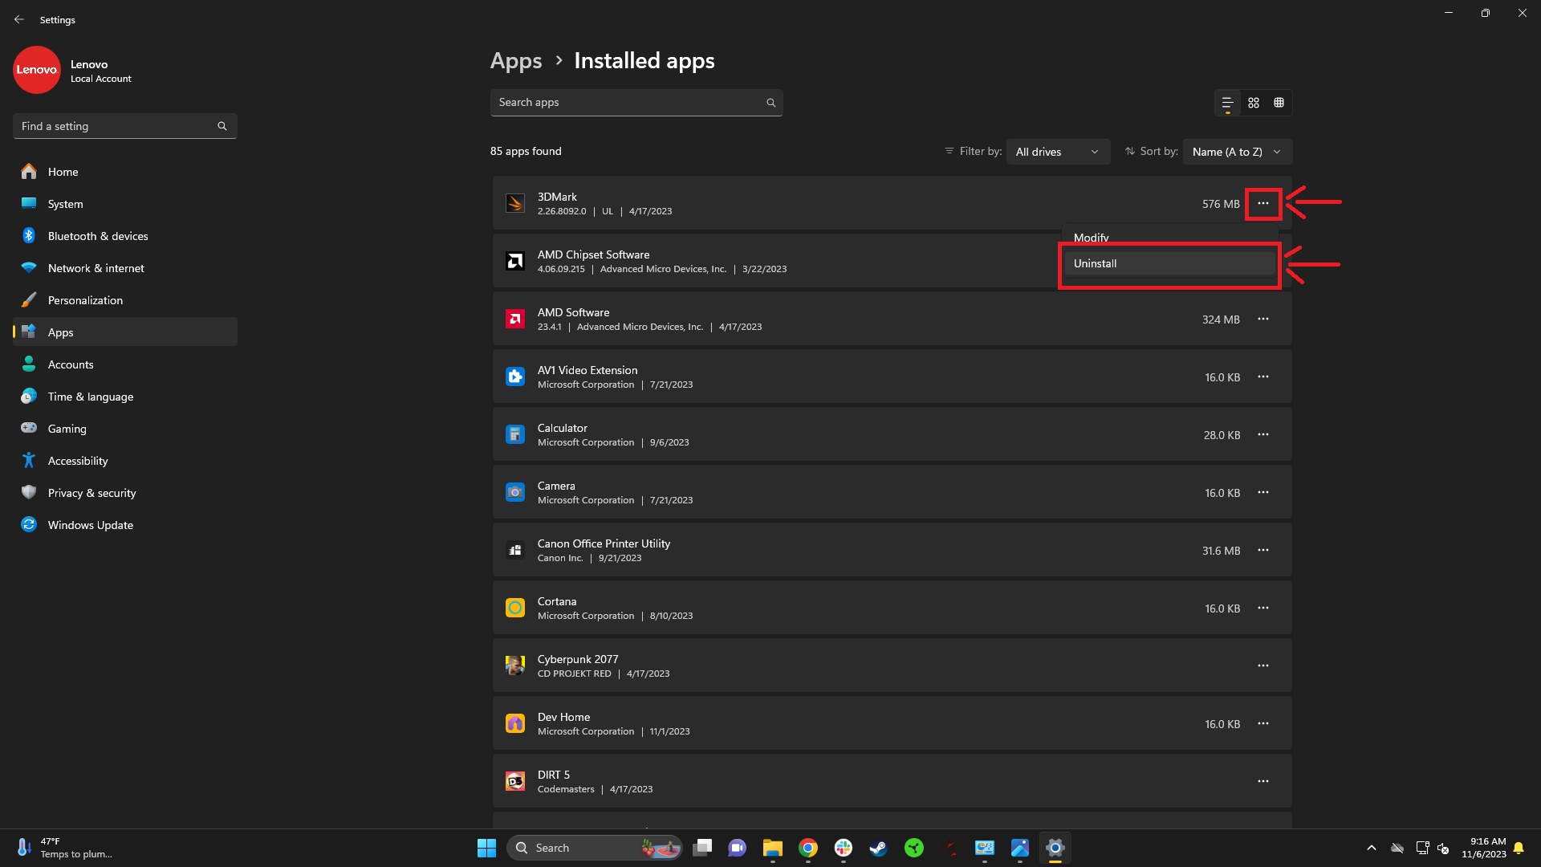Click the Search apps field
Image resolution: width=1541 pixels, height=867 pixels.
click(636, 103)
